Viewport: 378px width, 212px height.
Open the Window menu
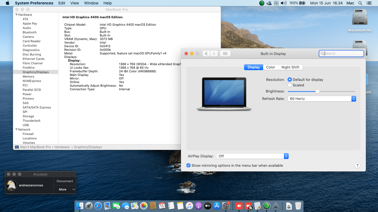[91, 3]
